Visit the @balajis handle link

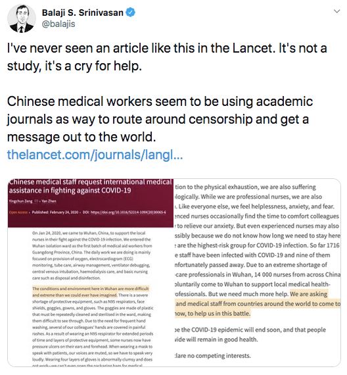tap(58, 24)
